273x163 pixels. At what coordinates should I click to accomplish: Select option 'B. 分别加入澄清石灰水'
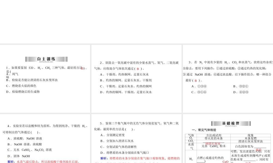(x=117, y=141)
